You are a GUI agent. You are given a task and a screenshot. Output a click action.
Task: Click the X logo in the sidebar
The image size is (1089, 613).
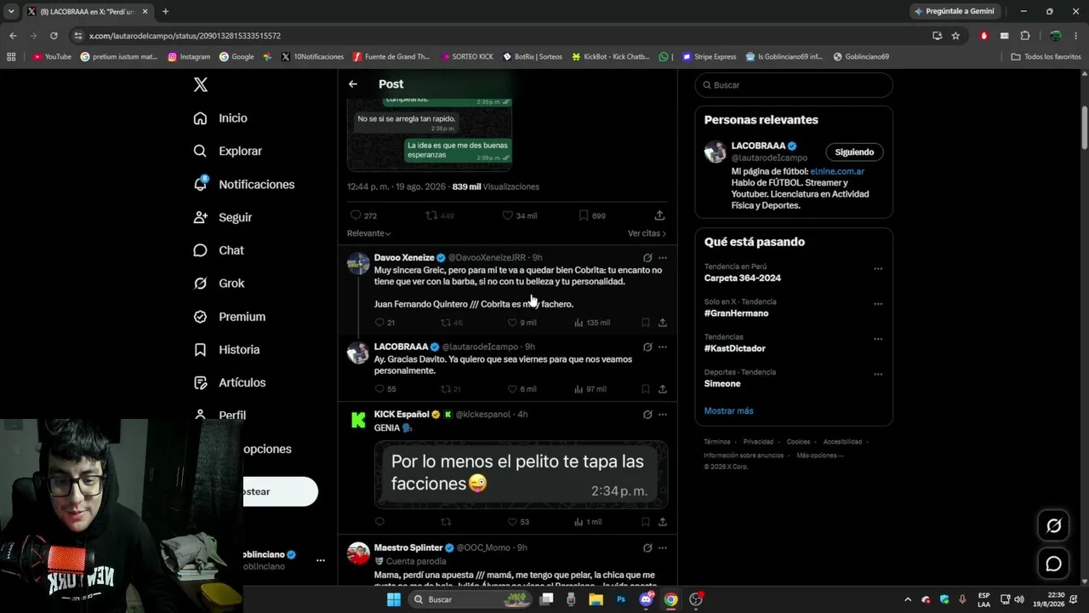(x=201, y=84)
